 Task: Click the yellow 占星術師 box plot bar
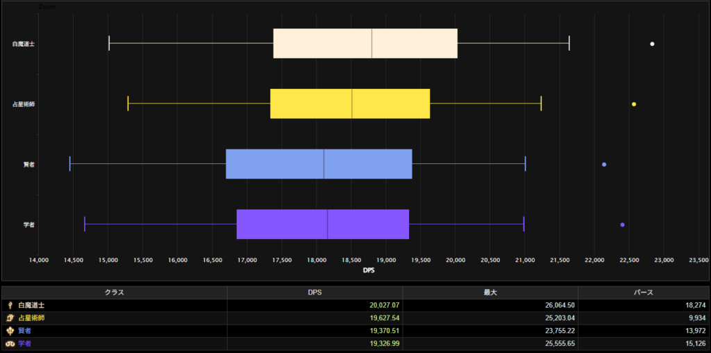pyautogui.click(x=350, y=104)
